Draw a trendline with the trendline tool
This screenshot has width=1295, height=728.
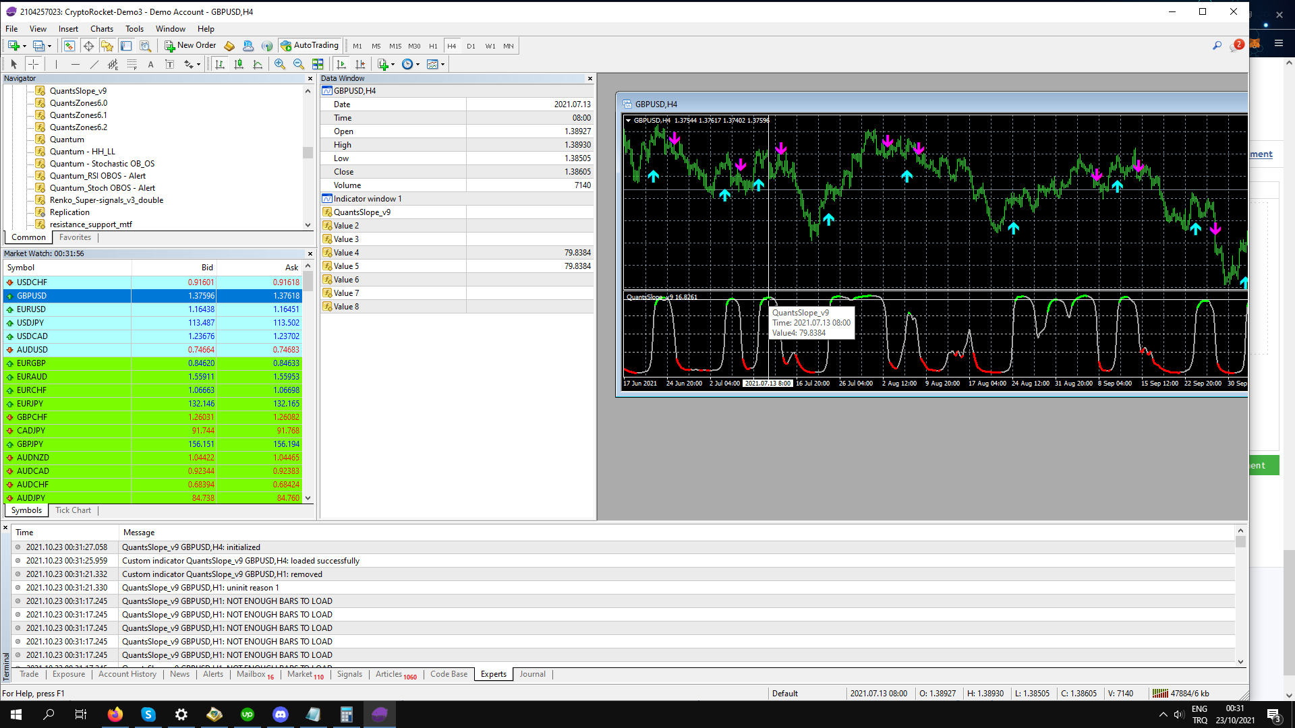tap(94, 64)
